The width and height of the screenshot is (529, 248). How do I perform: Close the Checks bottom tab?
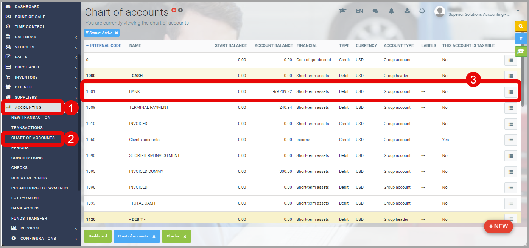pyautogui.click(x=185, y=236)
